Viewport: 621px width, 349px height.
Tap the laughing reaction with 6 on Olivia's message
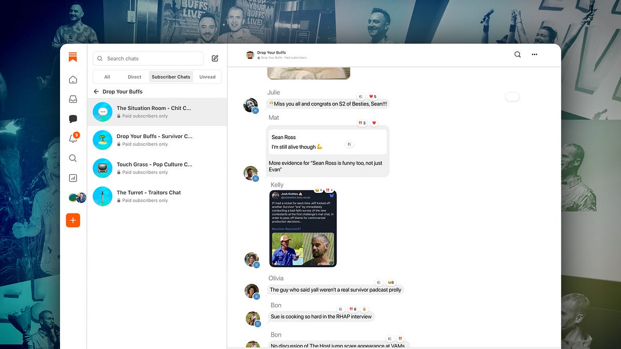point(391,282)
